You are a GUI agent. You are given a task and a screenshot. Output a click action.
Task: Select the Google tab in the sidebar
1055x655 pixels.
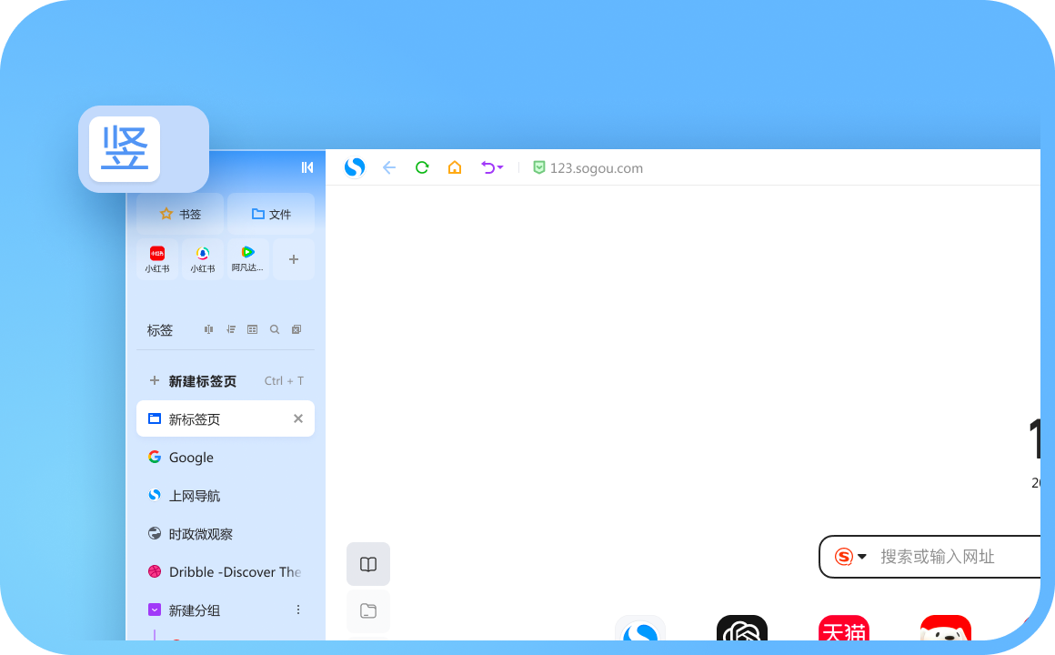tap(191, 457)
